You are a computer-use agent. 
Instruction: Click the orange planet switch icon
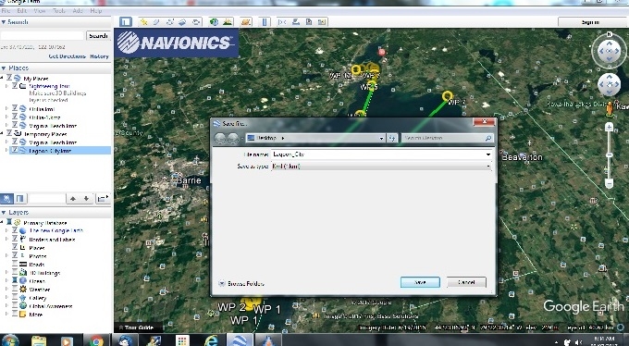(x=246, y=22)
